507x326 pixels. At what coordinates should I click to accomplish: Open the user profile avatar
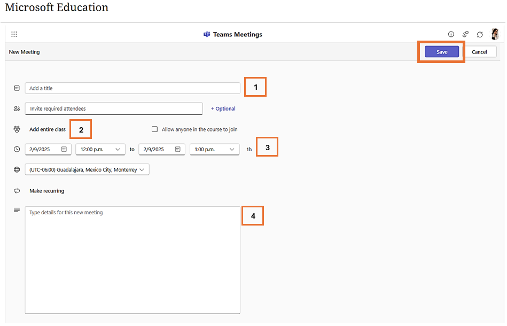[495, 34]
